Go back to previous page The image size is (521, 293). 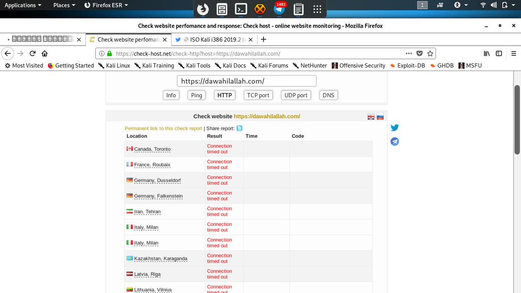pos(8,53)
